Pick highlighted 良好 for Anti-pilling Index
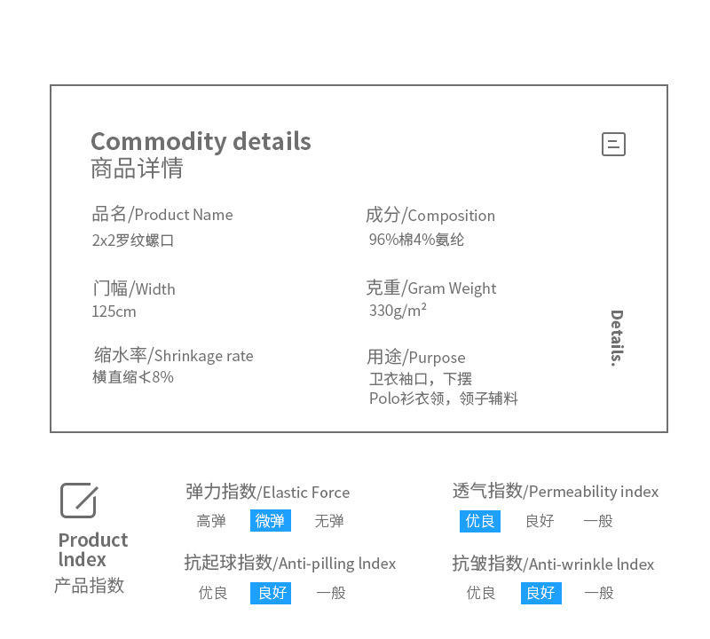 pyautogui.click(x=272, y=593)
